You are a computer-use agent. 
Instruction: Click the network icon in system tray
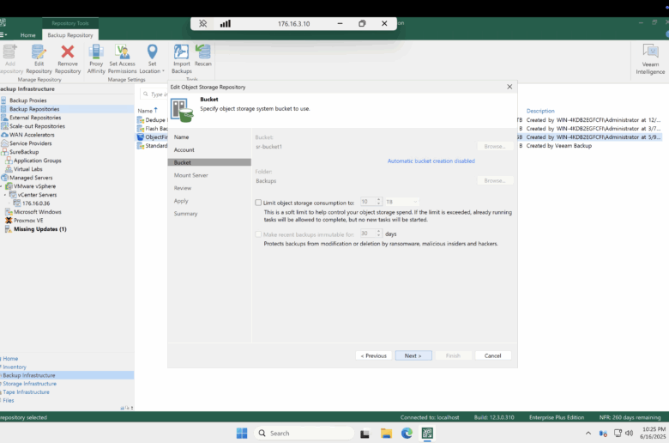point(618,434)
